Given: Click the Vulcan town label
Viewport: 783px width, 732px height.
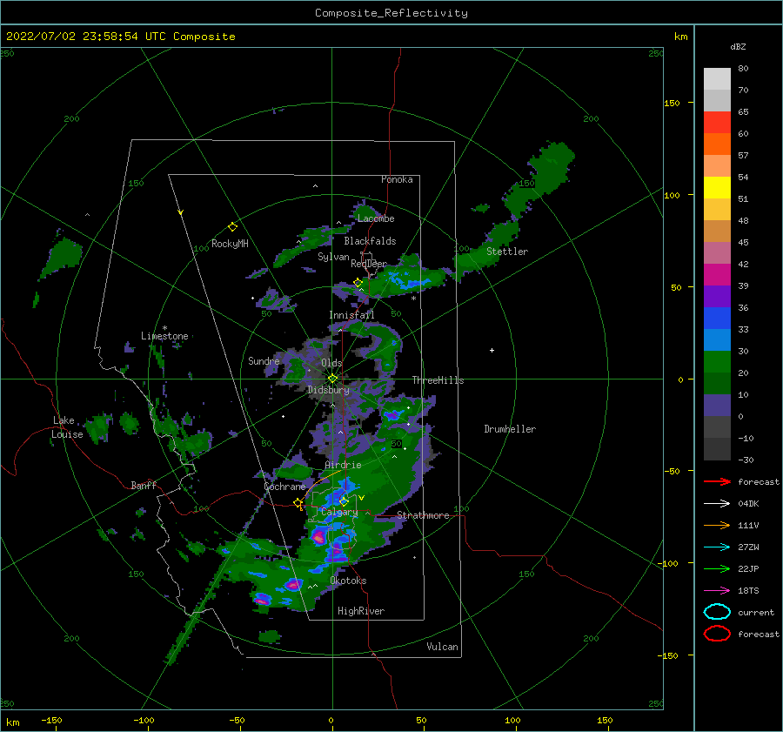Looking at the screenshot, I should coord(442,647).
